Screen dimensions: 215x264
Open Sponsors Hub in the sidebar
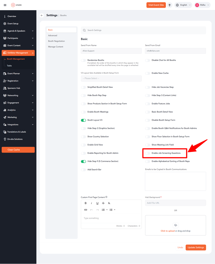13,88
